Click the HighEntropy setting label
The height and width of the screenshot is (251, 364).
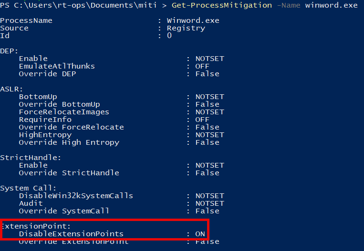(x=45, y=135)
